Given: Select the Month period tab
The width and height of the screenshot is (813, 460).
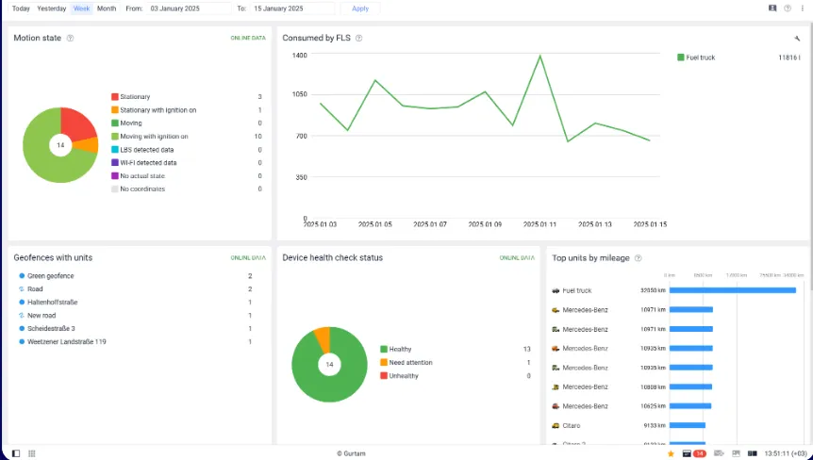Looking at the screenshot, I should pyautogui.click(x=107, y=8).
